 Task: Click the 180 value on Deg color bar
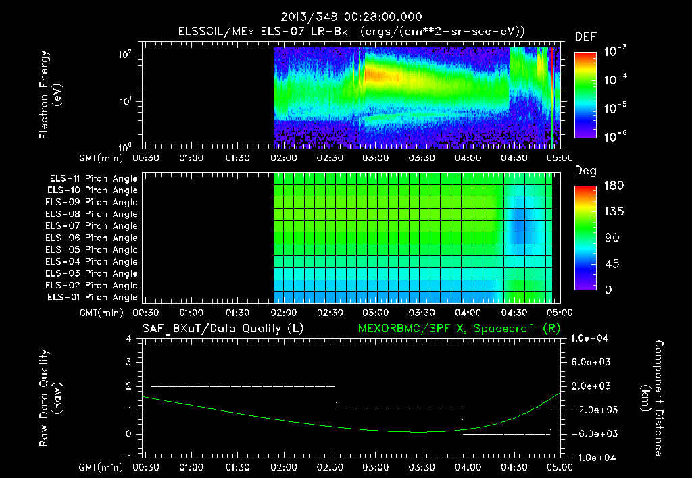pos(614,186)
